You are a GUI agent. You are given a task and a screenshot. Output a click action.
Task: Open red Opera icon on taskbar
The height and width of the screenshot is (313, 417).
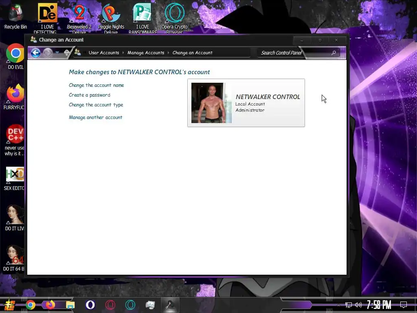tap(110, 305)
